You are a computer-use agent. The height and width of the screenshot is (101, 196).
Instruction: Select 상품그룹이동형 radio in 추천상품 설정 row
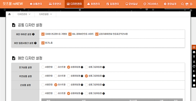pyautogui.click(x=86, y=76)
